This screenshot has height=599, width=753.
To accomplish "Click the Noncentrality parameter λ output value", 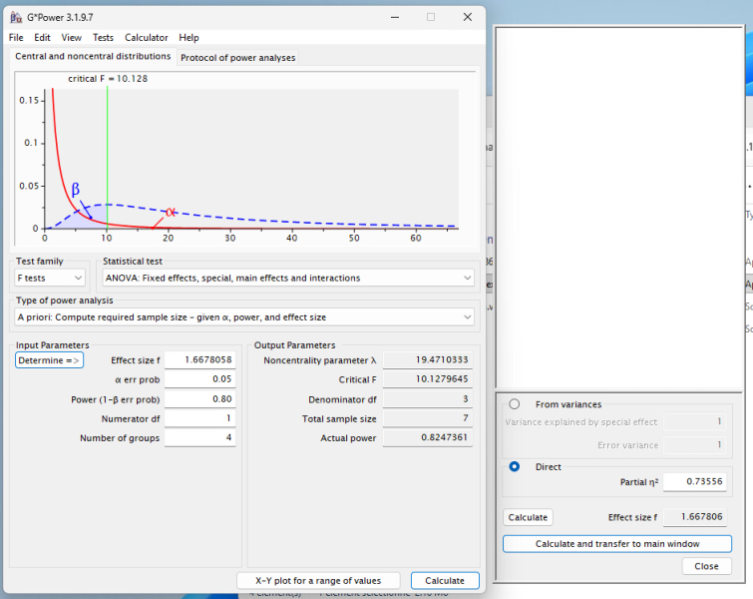I will point(428,359).
